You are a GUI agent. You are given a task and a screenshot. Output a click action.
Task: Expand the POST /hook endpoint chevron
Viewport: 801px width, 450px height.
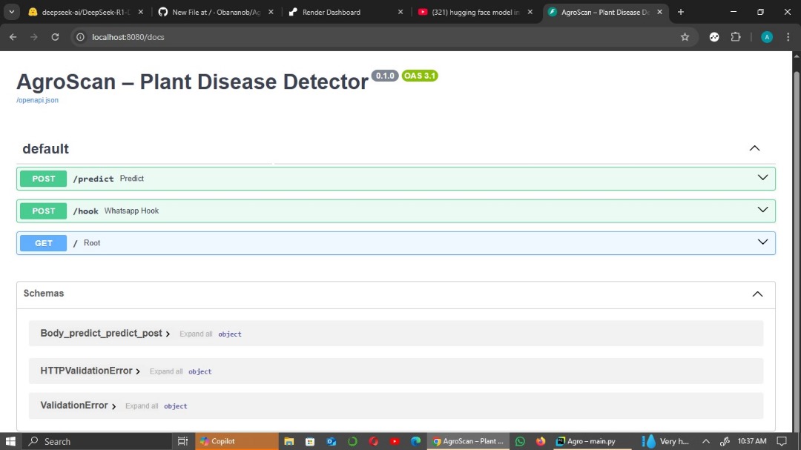[x=762, y=210]
